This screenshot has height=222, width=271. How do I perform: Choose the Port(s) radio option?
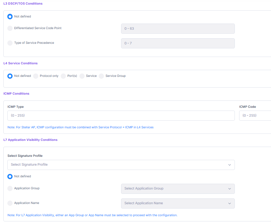tap(63, 76)
